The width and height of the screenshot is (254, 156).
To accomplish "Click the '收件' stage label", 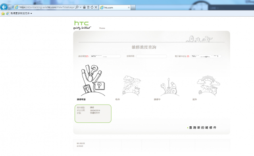I will click(117, 99).
